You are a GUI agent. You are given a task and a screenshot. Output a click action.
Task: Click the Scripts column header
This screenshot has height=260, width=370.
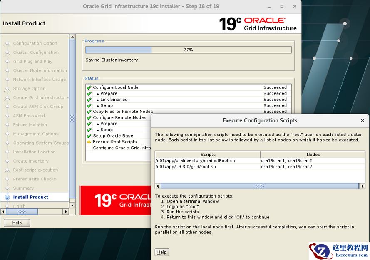point(208,155)
